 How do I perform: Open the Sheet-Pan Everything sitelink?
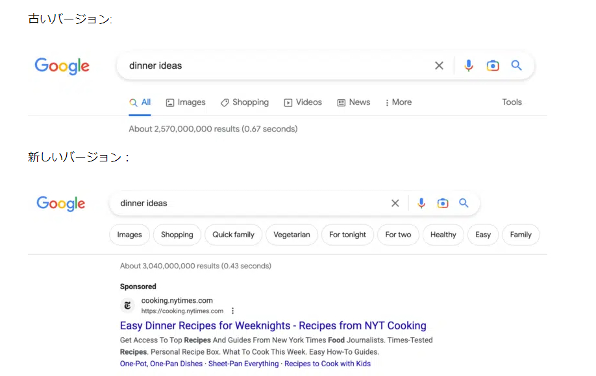click(x=243, y=364)
